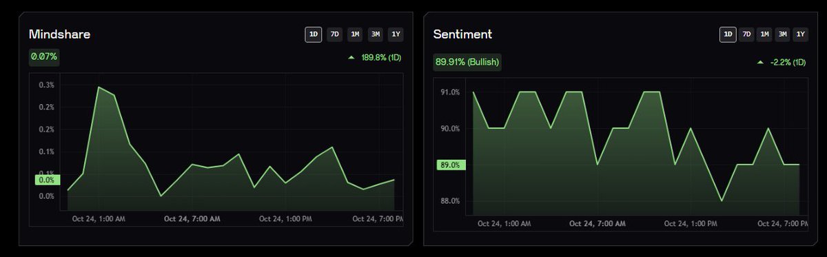Click the up-arrow icon beside -2.2%

(760, 62)
